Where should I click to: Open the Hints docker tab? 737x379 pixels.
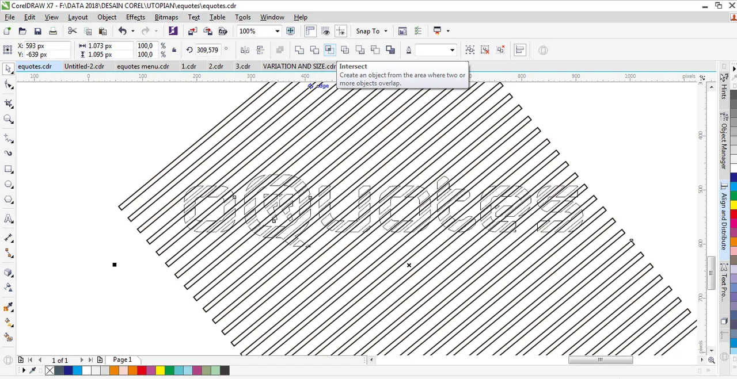pos(724,86)
